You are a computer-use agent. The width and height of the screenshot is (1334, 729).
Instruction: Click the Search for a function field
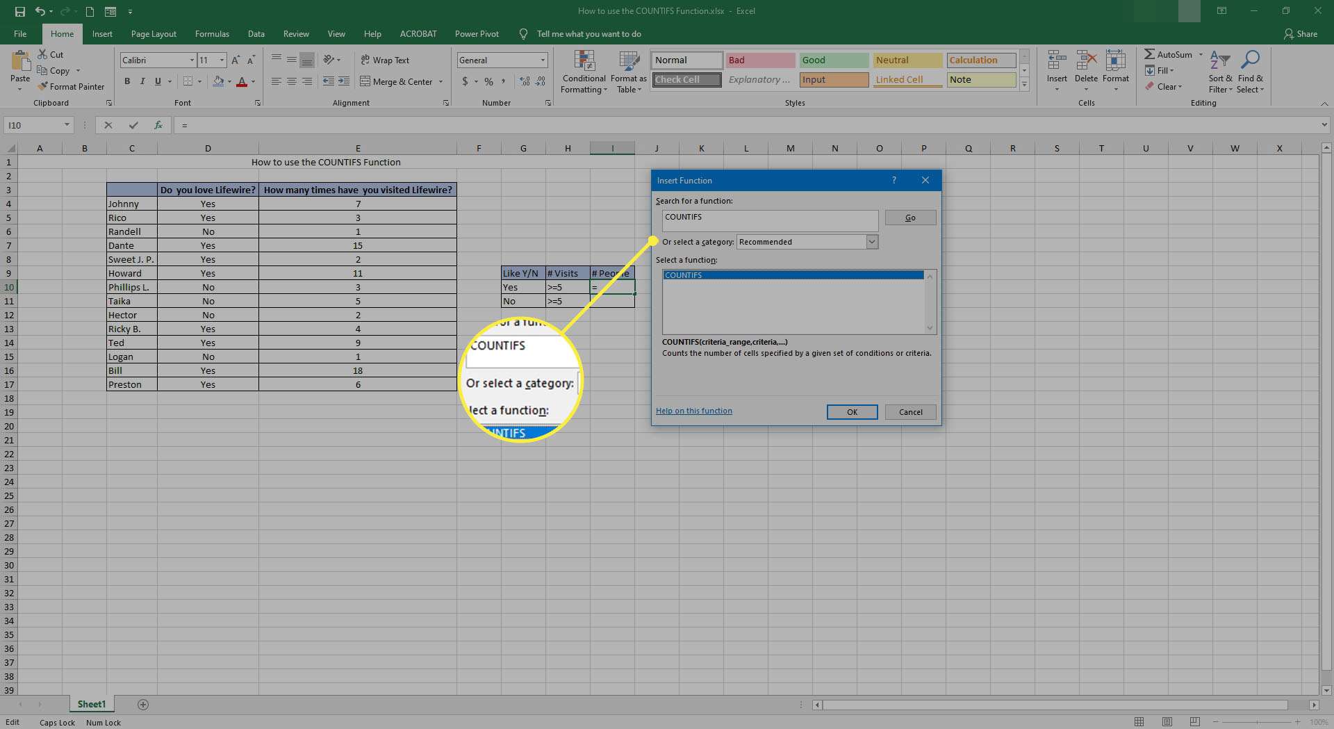[x=770, y=220]
